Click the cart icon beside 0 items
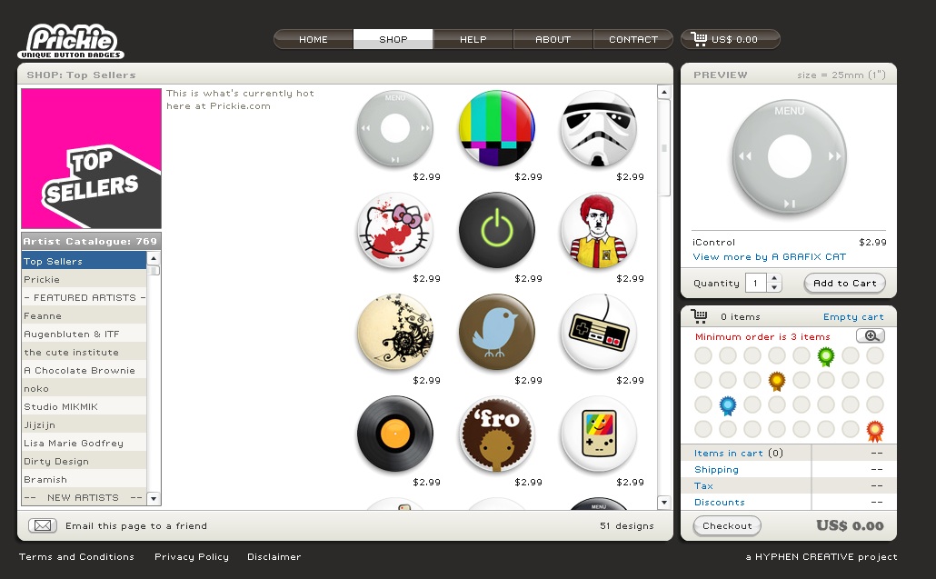 coord(699,315)
